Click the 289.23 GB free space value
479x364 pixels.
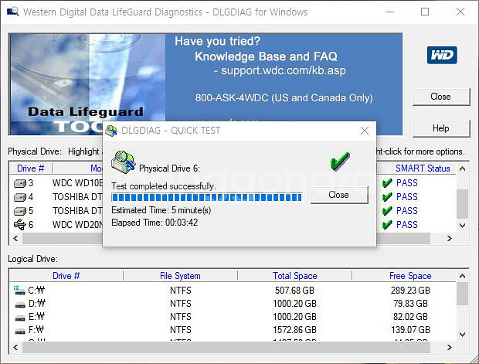[410, 290]
